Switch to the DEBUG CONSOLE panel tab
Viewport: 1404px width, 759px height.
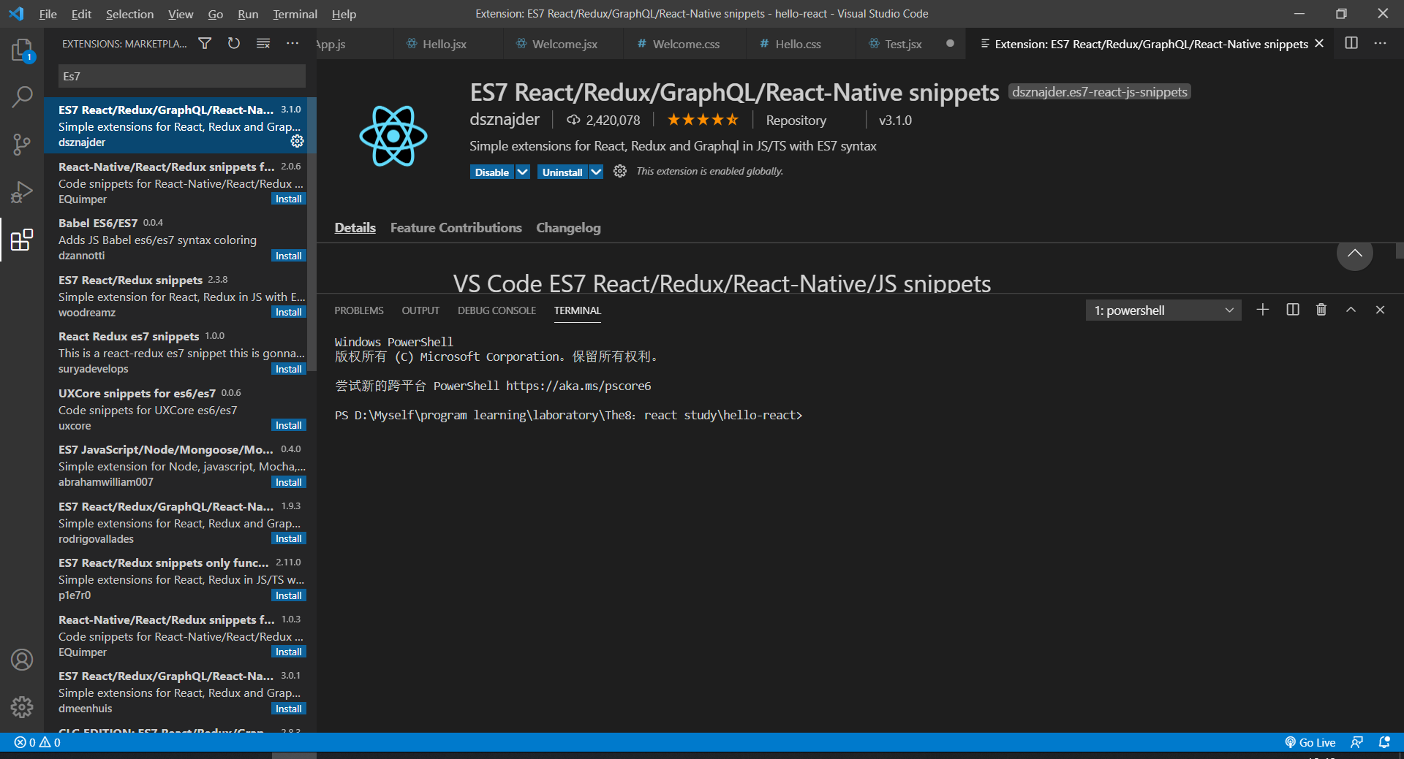coord(497,310)
